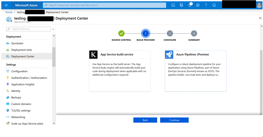
Task: Open Deployment slots in sidebar
Action: tap(22, 50)
